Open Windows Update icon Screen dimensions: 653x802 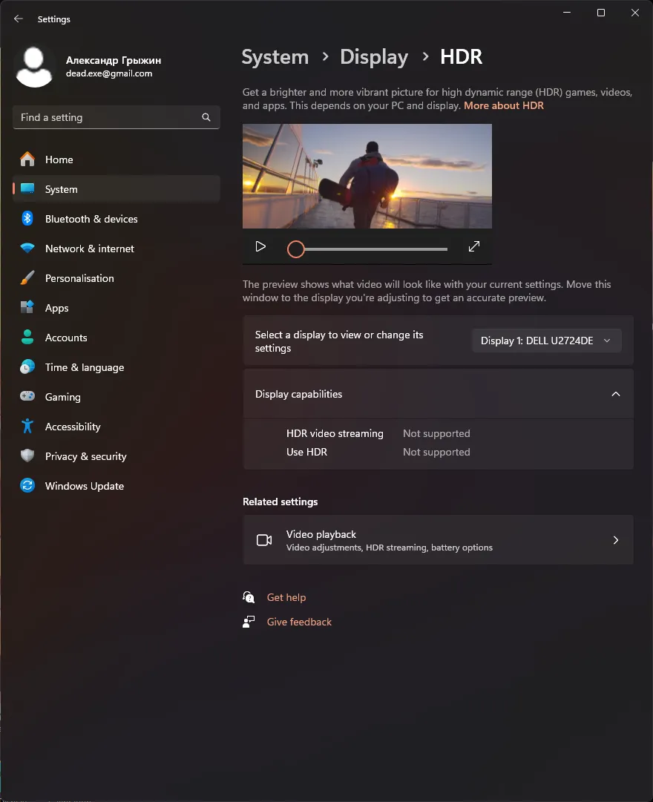27,486
